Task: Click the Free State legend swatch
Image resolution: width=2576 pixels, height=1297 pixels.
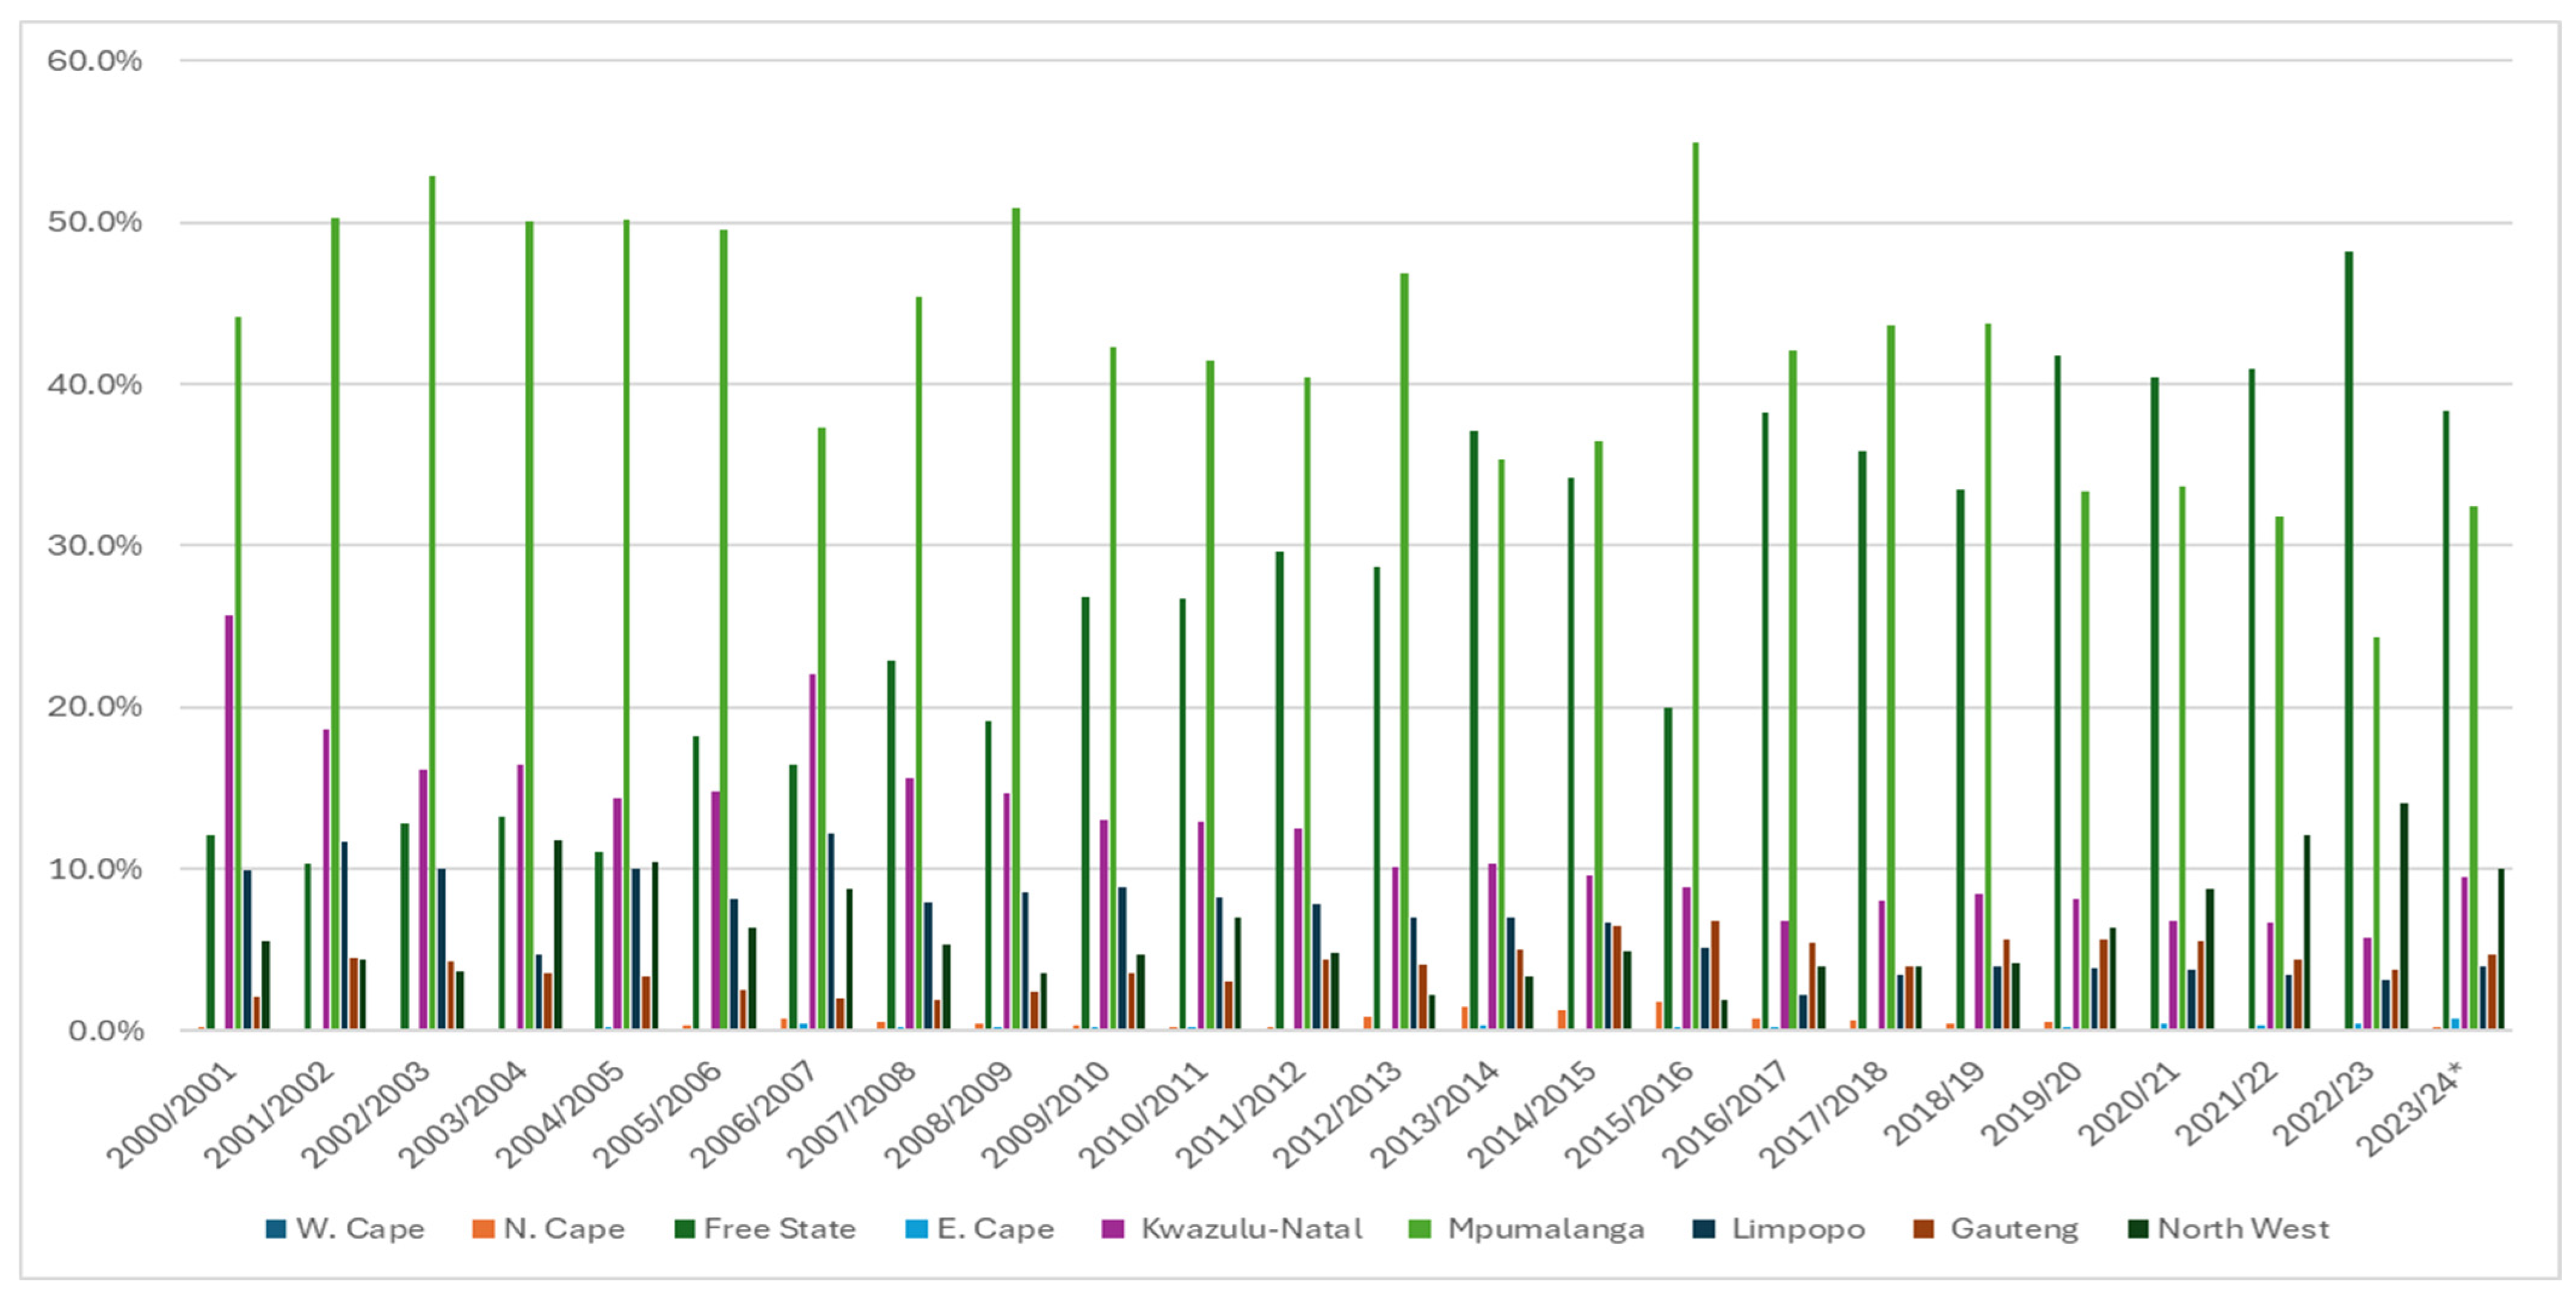Action: (x=684, y=1228)
